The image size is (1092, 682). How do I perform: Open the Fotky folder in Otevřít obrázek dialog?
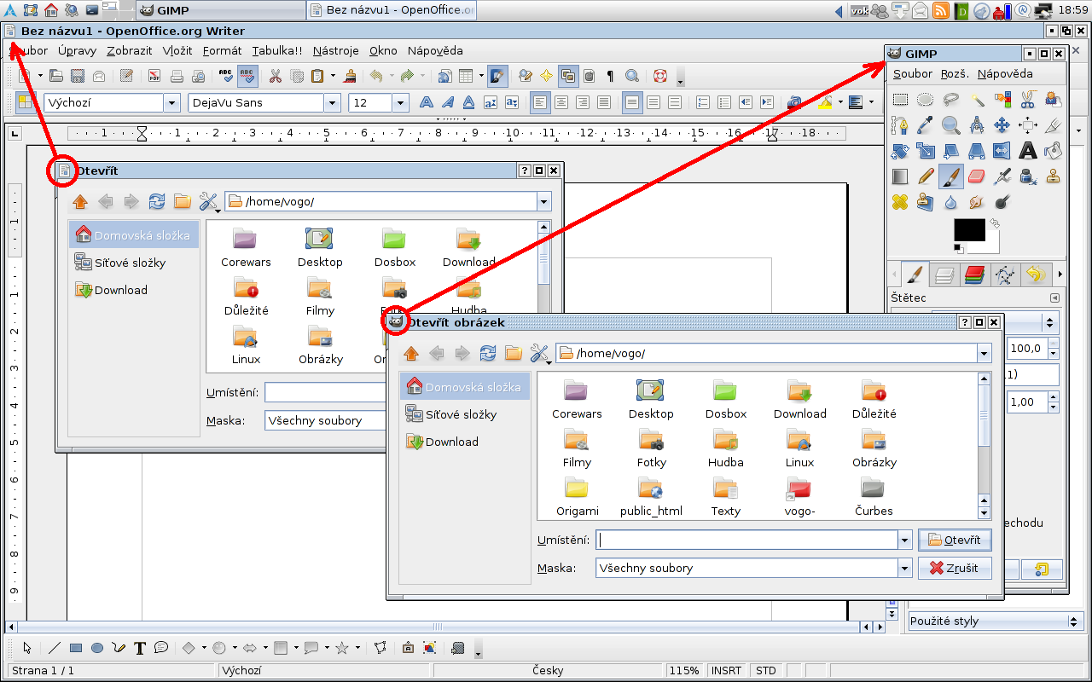click(651, 448)
